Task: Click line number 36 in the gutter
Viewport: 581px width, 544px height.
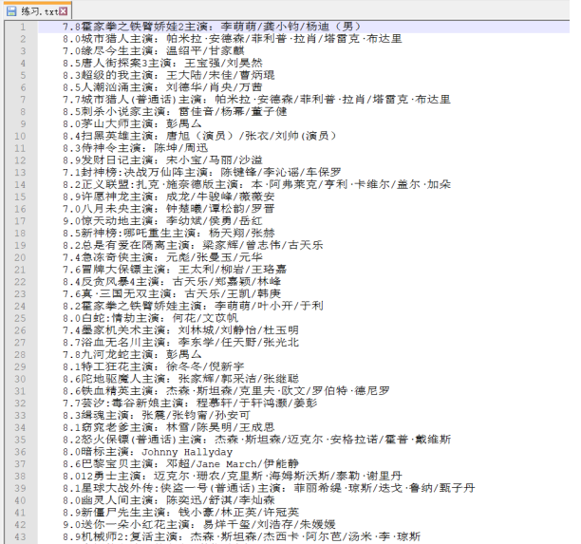Action: point(19,451)
